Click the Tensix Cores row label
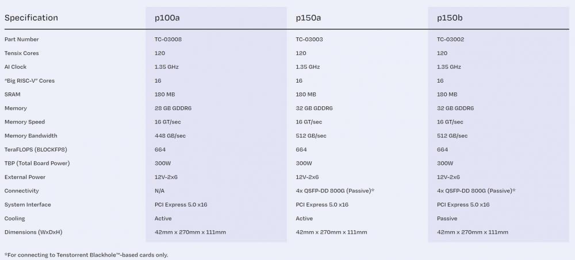This screenshot has height=260, width=575. (x=22, y=53)
